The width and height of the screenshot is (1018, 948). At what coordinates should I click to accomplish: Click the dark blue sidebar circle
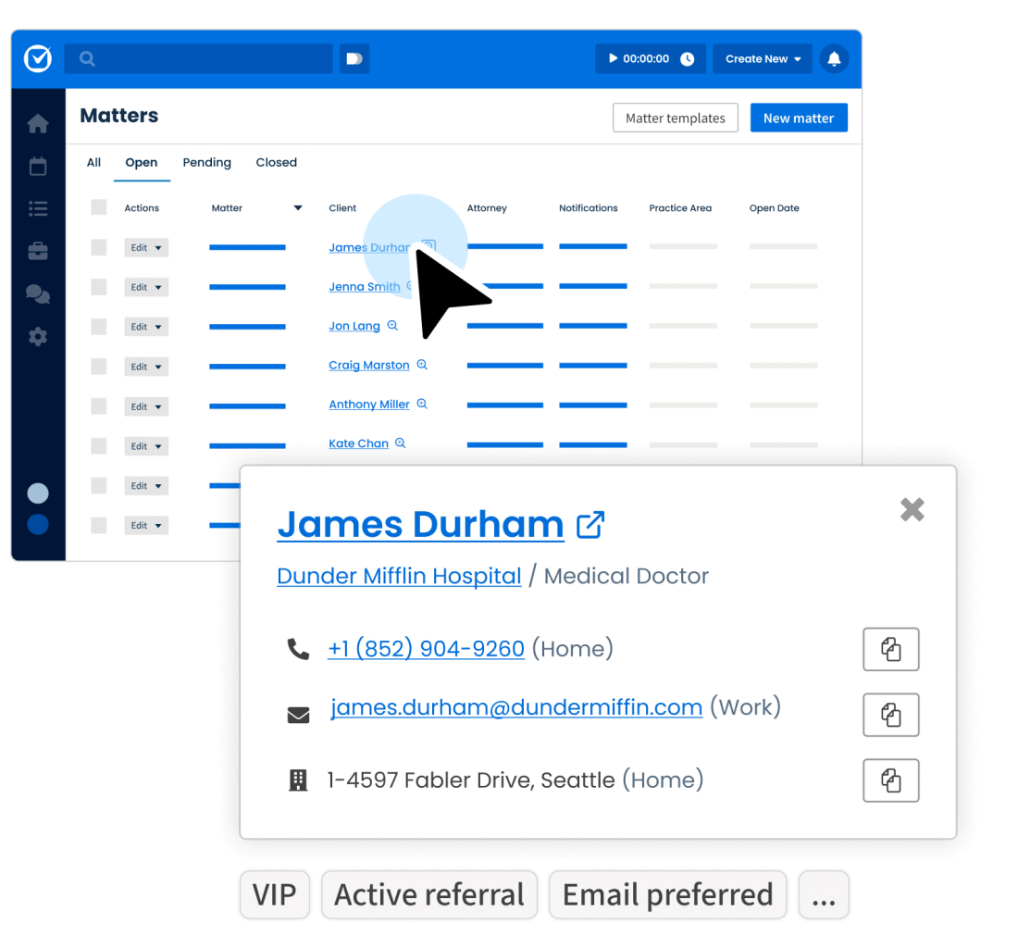(x=38, y=524)
